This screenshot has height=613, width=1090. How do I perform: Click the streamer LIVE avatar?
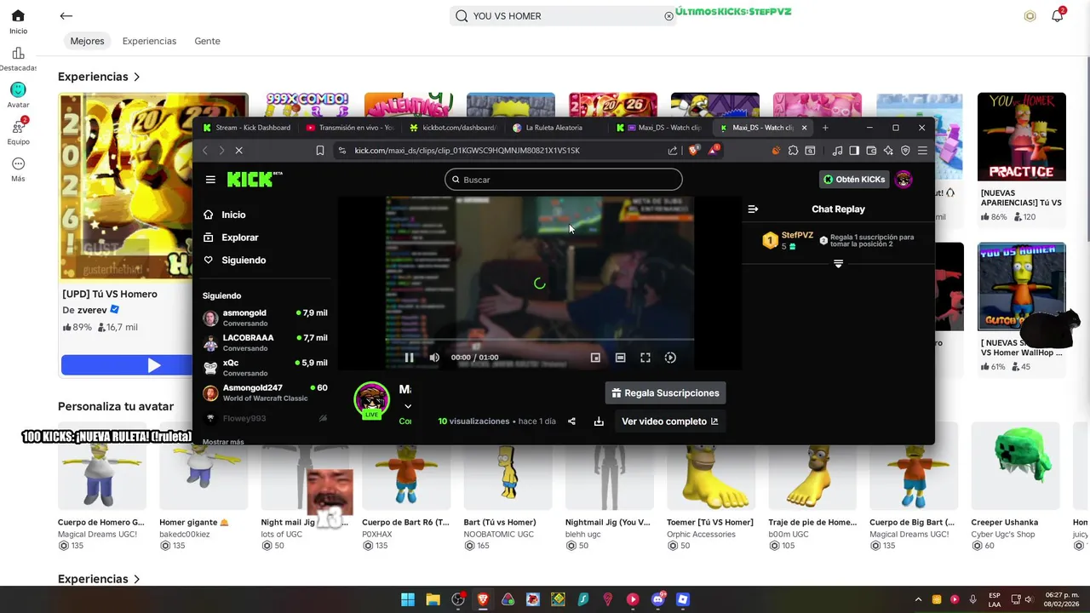[x=372, y=400]
